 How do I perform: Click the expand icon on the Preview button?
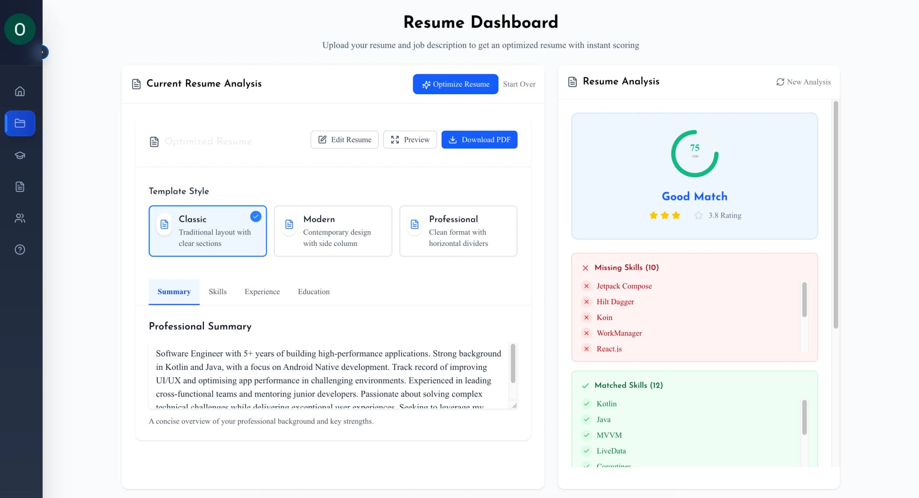(x=395, y=139)
